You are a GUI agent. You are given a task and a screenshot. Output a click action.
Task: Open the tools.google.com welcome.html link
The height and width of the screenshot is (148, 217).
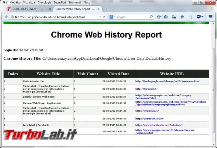(x=167, y=81)
